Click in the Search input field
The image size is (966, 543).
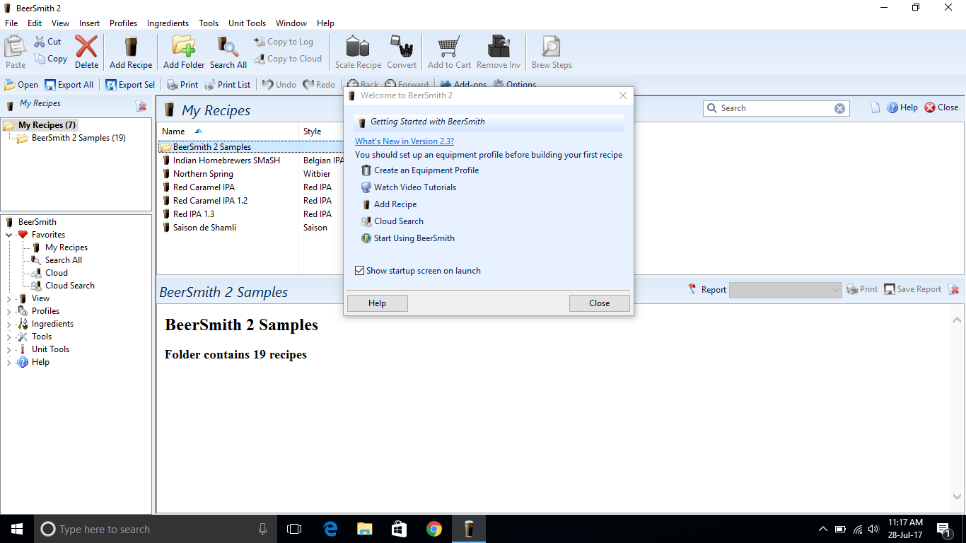[776, 108]
